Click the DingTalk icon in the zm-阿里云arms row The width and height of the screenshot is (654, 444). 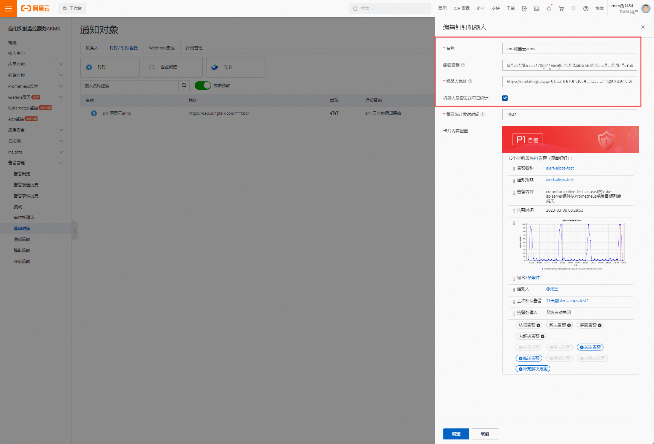94,113
